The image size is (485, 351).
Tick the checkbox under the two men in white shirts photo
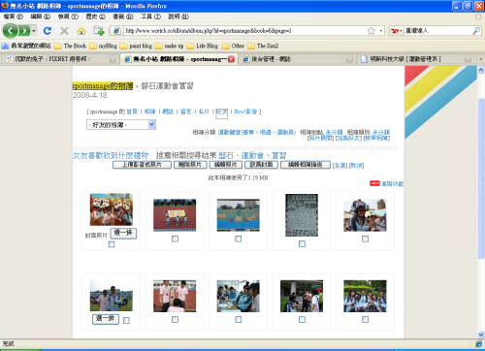click(175, 319)
